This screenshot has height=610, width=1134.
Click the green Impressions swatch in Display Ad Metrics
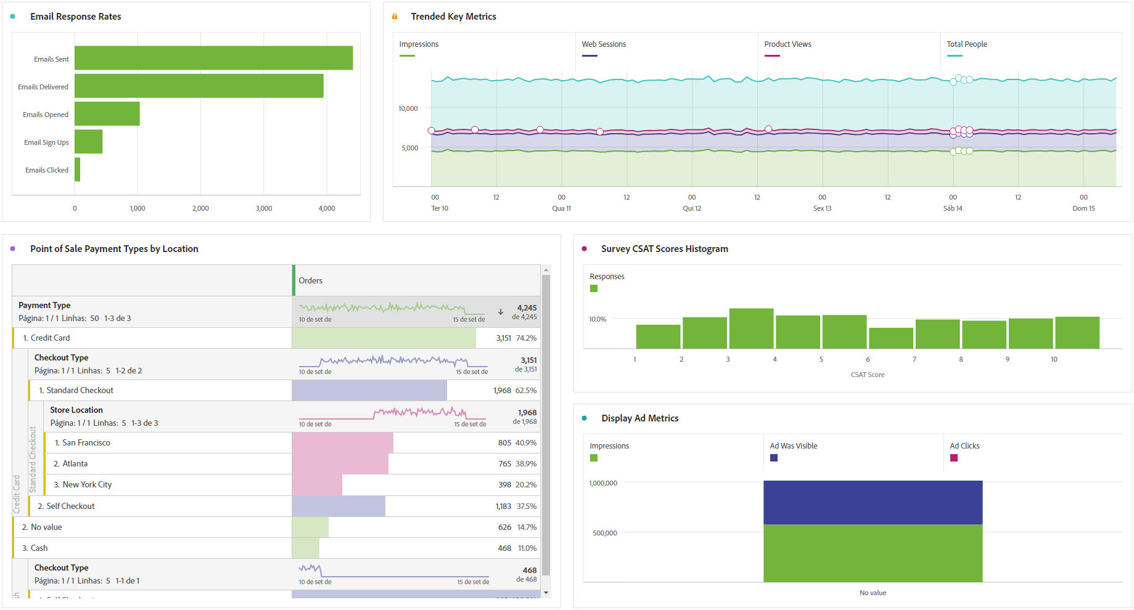point(594,458)
